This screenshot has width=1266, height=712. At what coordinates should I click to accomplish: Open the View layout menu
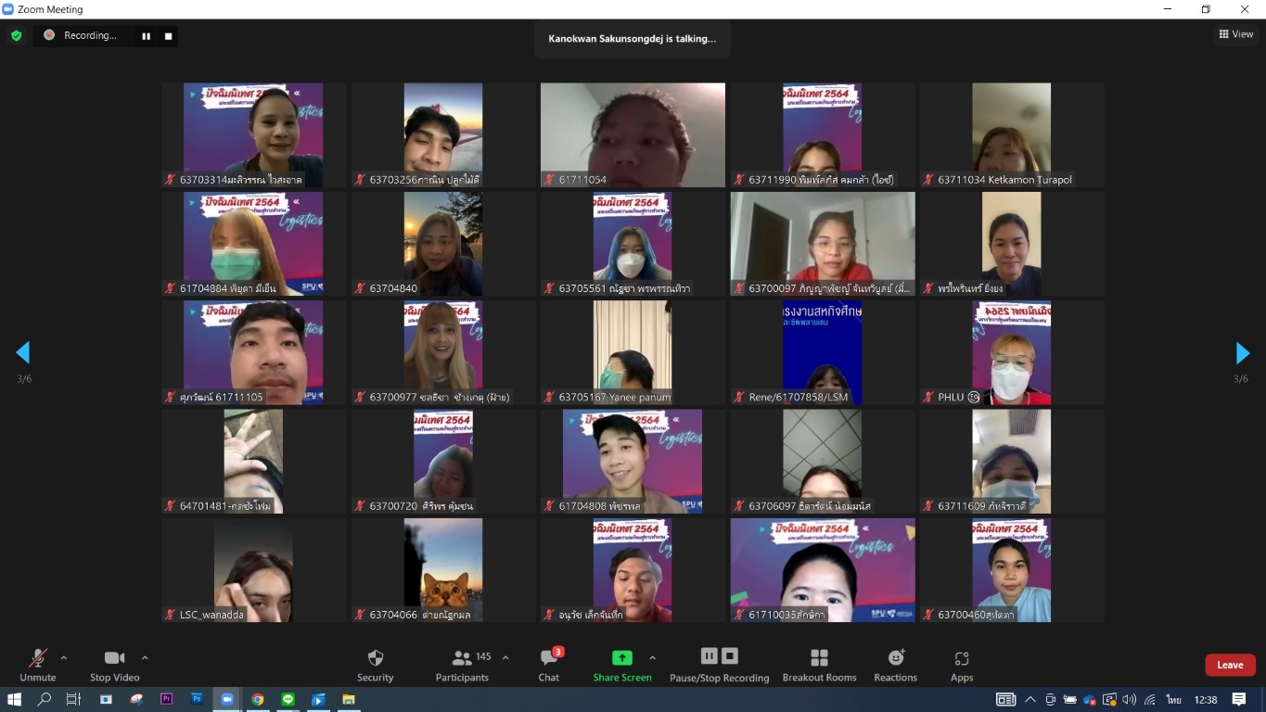tap(1236, 34)
